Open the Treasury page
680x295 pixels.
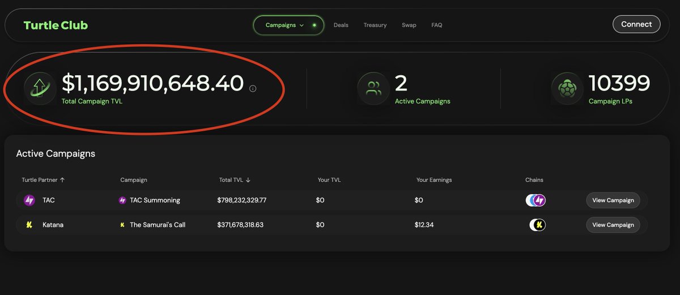coord(375,25)
